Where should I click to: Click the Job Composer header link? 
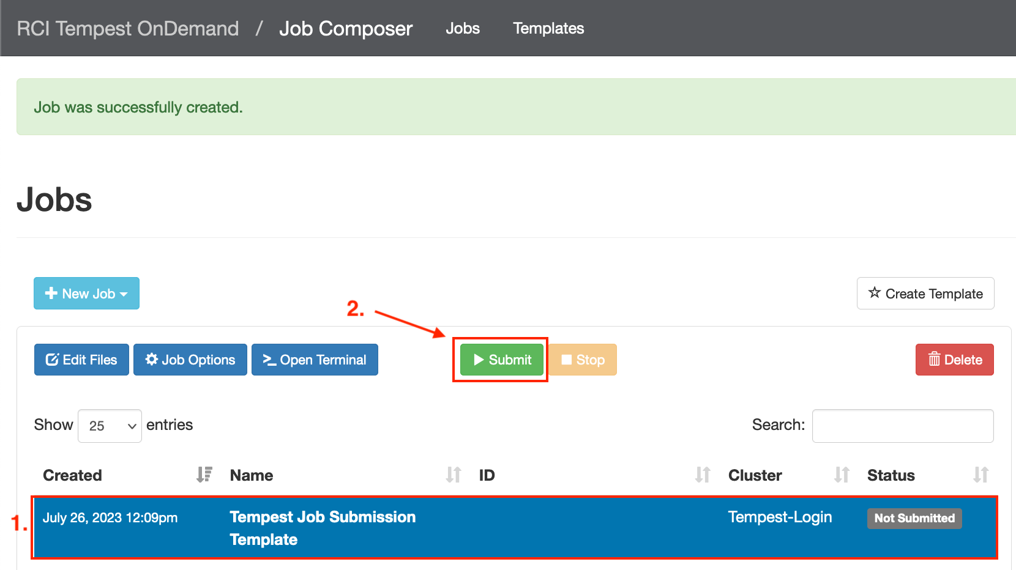[x=346, y=28]
